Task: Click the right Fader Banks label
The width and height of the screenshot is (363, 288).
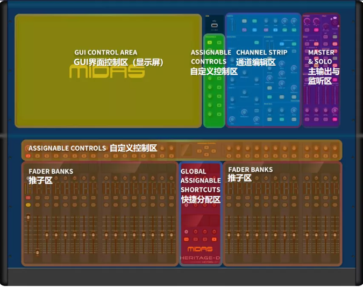Action: (x=250, y=173)
